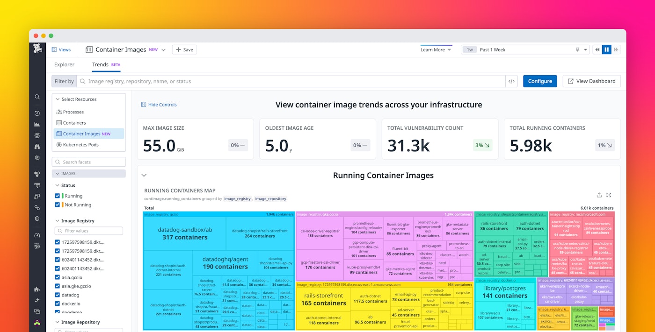Click inside the Filter by search field

coord(187,81)
